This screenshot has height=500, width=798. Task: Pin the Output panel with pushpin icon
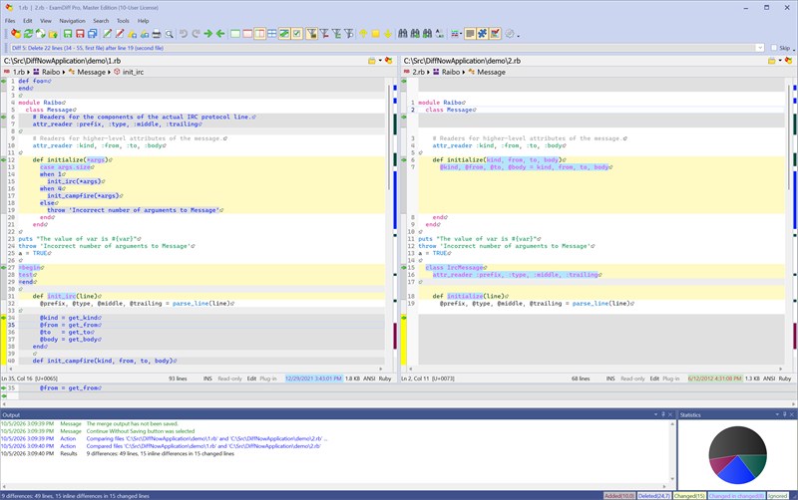coord(663,414)
